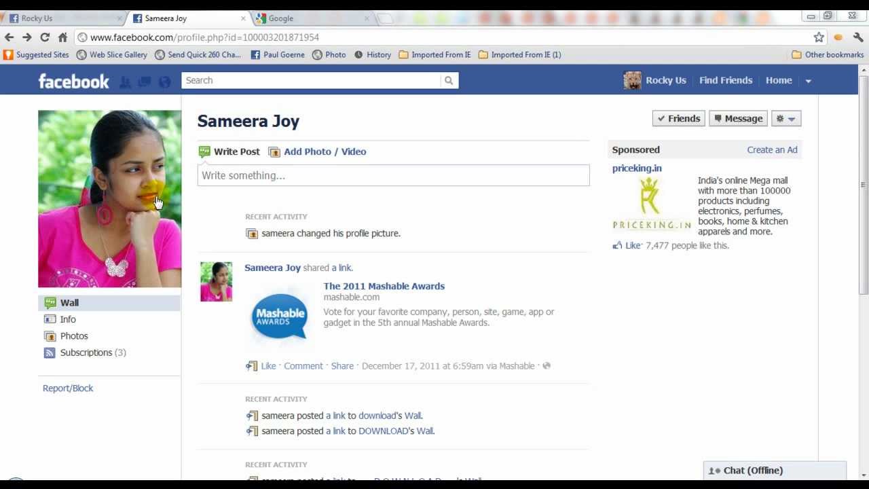Expand Imported From IE (1) bookmark folder

[x=520, y=55]
